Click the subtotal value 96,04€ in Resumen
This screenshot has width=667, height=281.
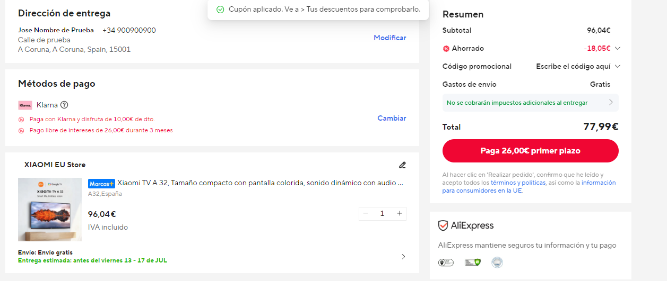tap(599, 31)
